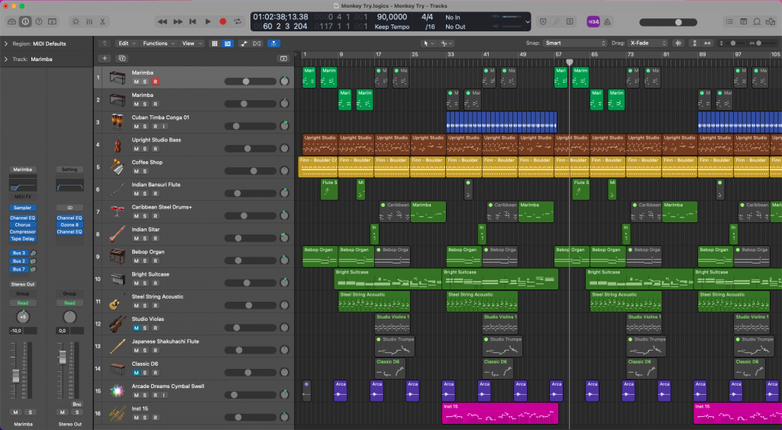Screen dimensions: 782x430
Task: Click the Bnc bounce button
Action: 76,404
